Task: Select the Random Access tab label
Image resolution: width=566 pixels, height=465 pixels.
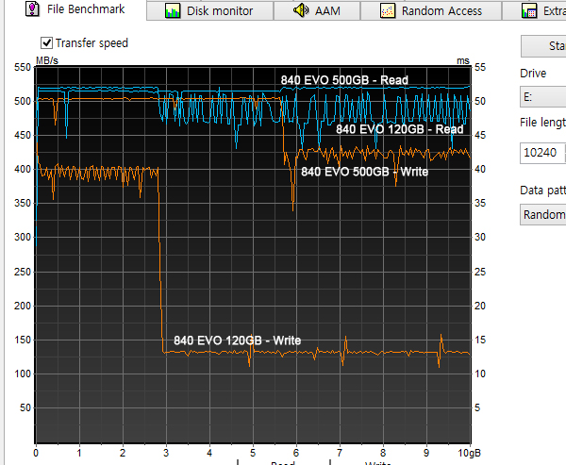Action: tap(441, 11)
